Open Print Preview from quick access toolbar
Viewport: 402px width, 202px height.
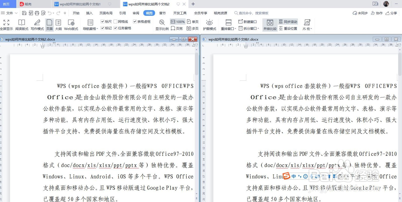coord(43,13)
